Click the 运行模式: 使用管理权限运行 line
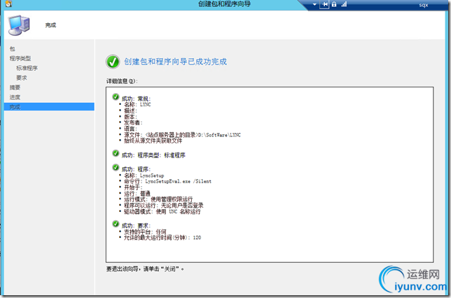This screenshot has width=451, height=298. coord(158,199)
